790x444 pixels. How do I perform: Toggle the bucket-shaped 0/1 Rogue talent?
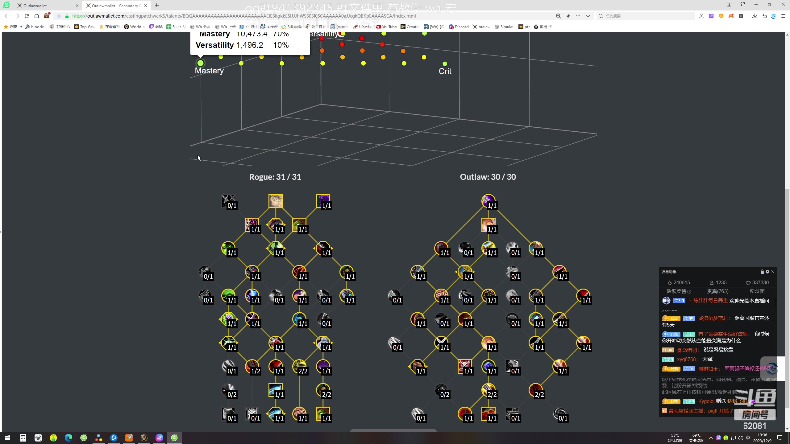(x=229, y=414)
